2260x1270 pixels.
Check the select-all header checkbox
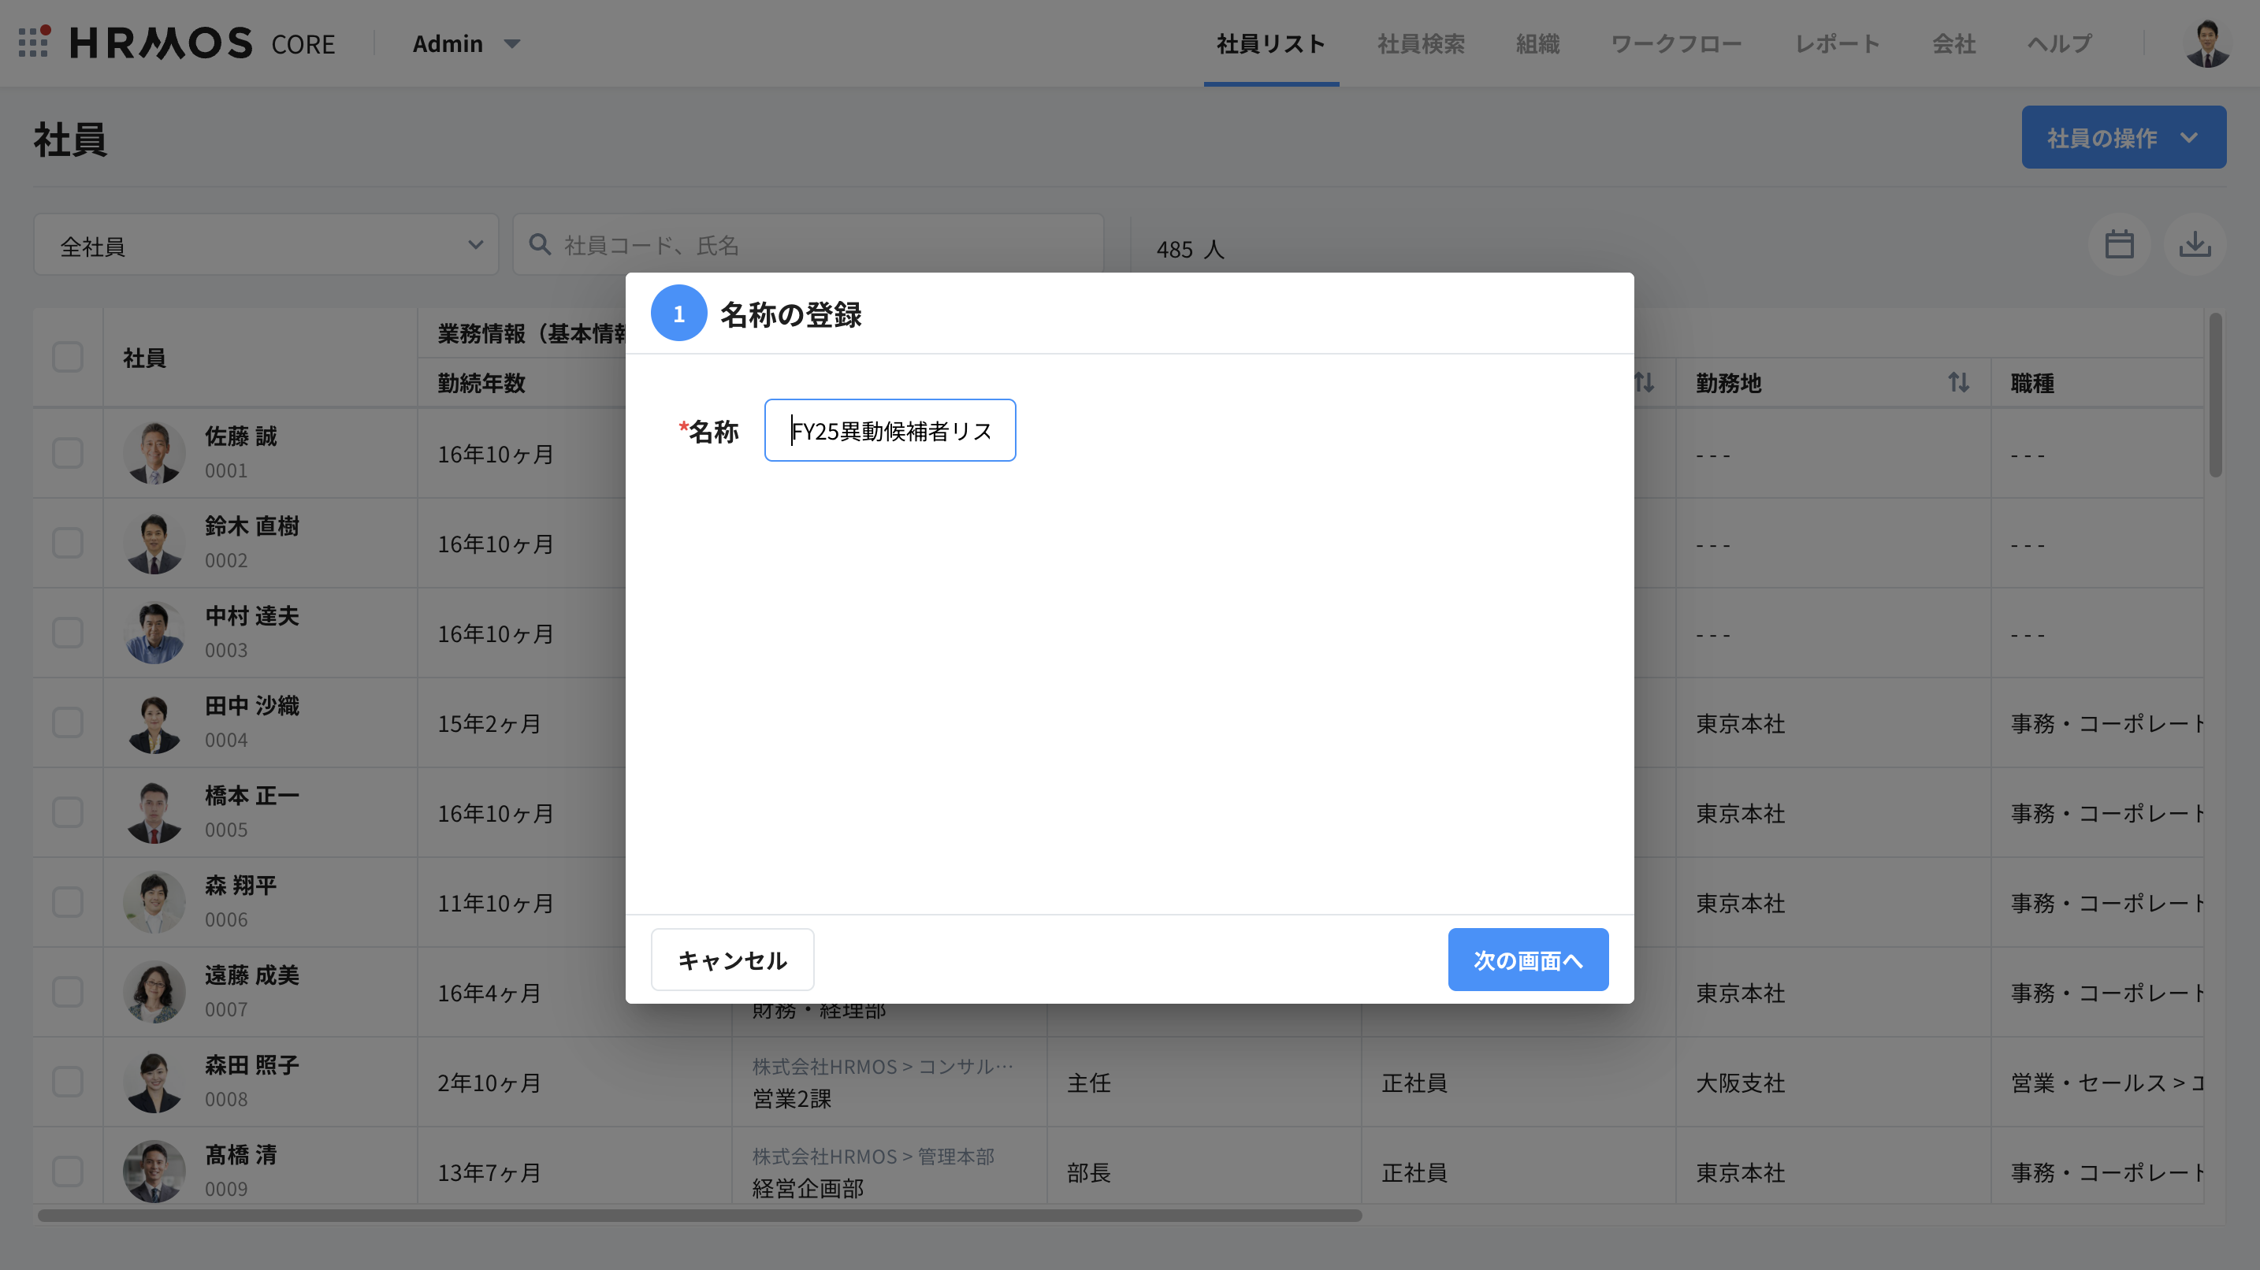pyautogui.click(x=68, y=357)
